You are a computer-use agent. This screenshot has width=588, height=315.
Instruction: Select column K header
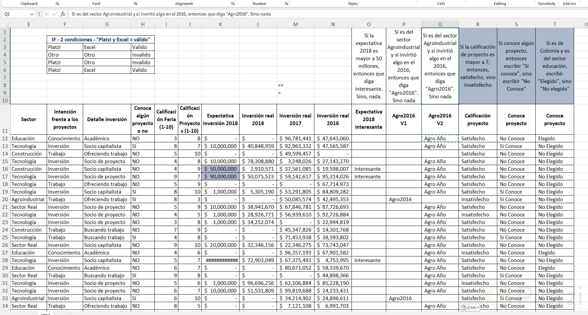point(220,24)
